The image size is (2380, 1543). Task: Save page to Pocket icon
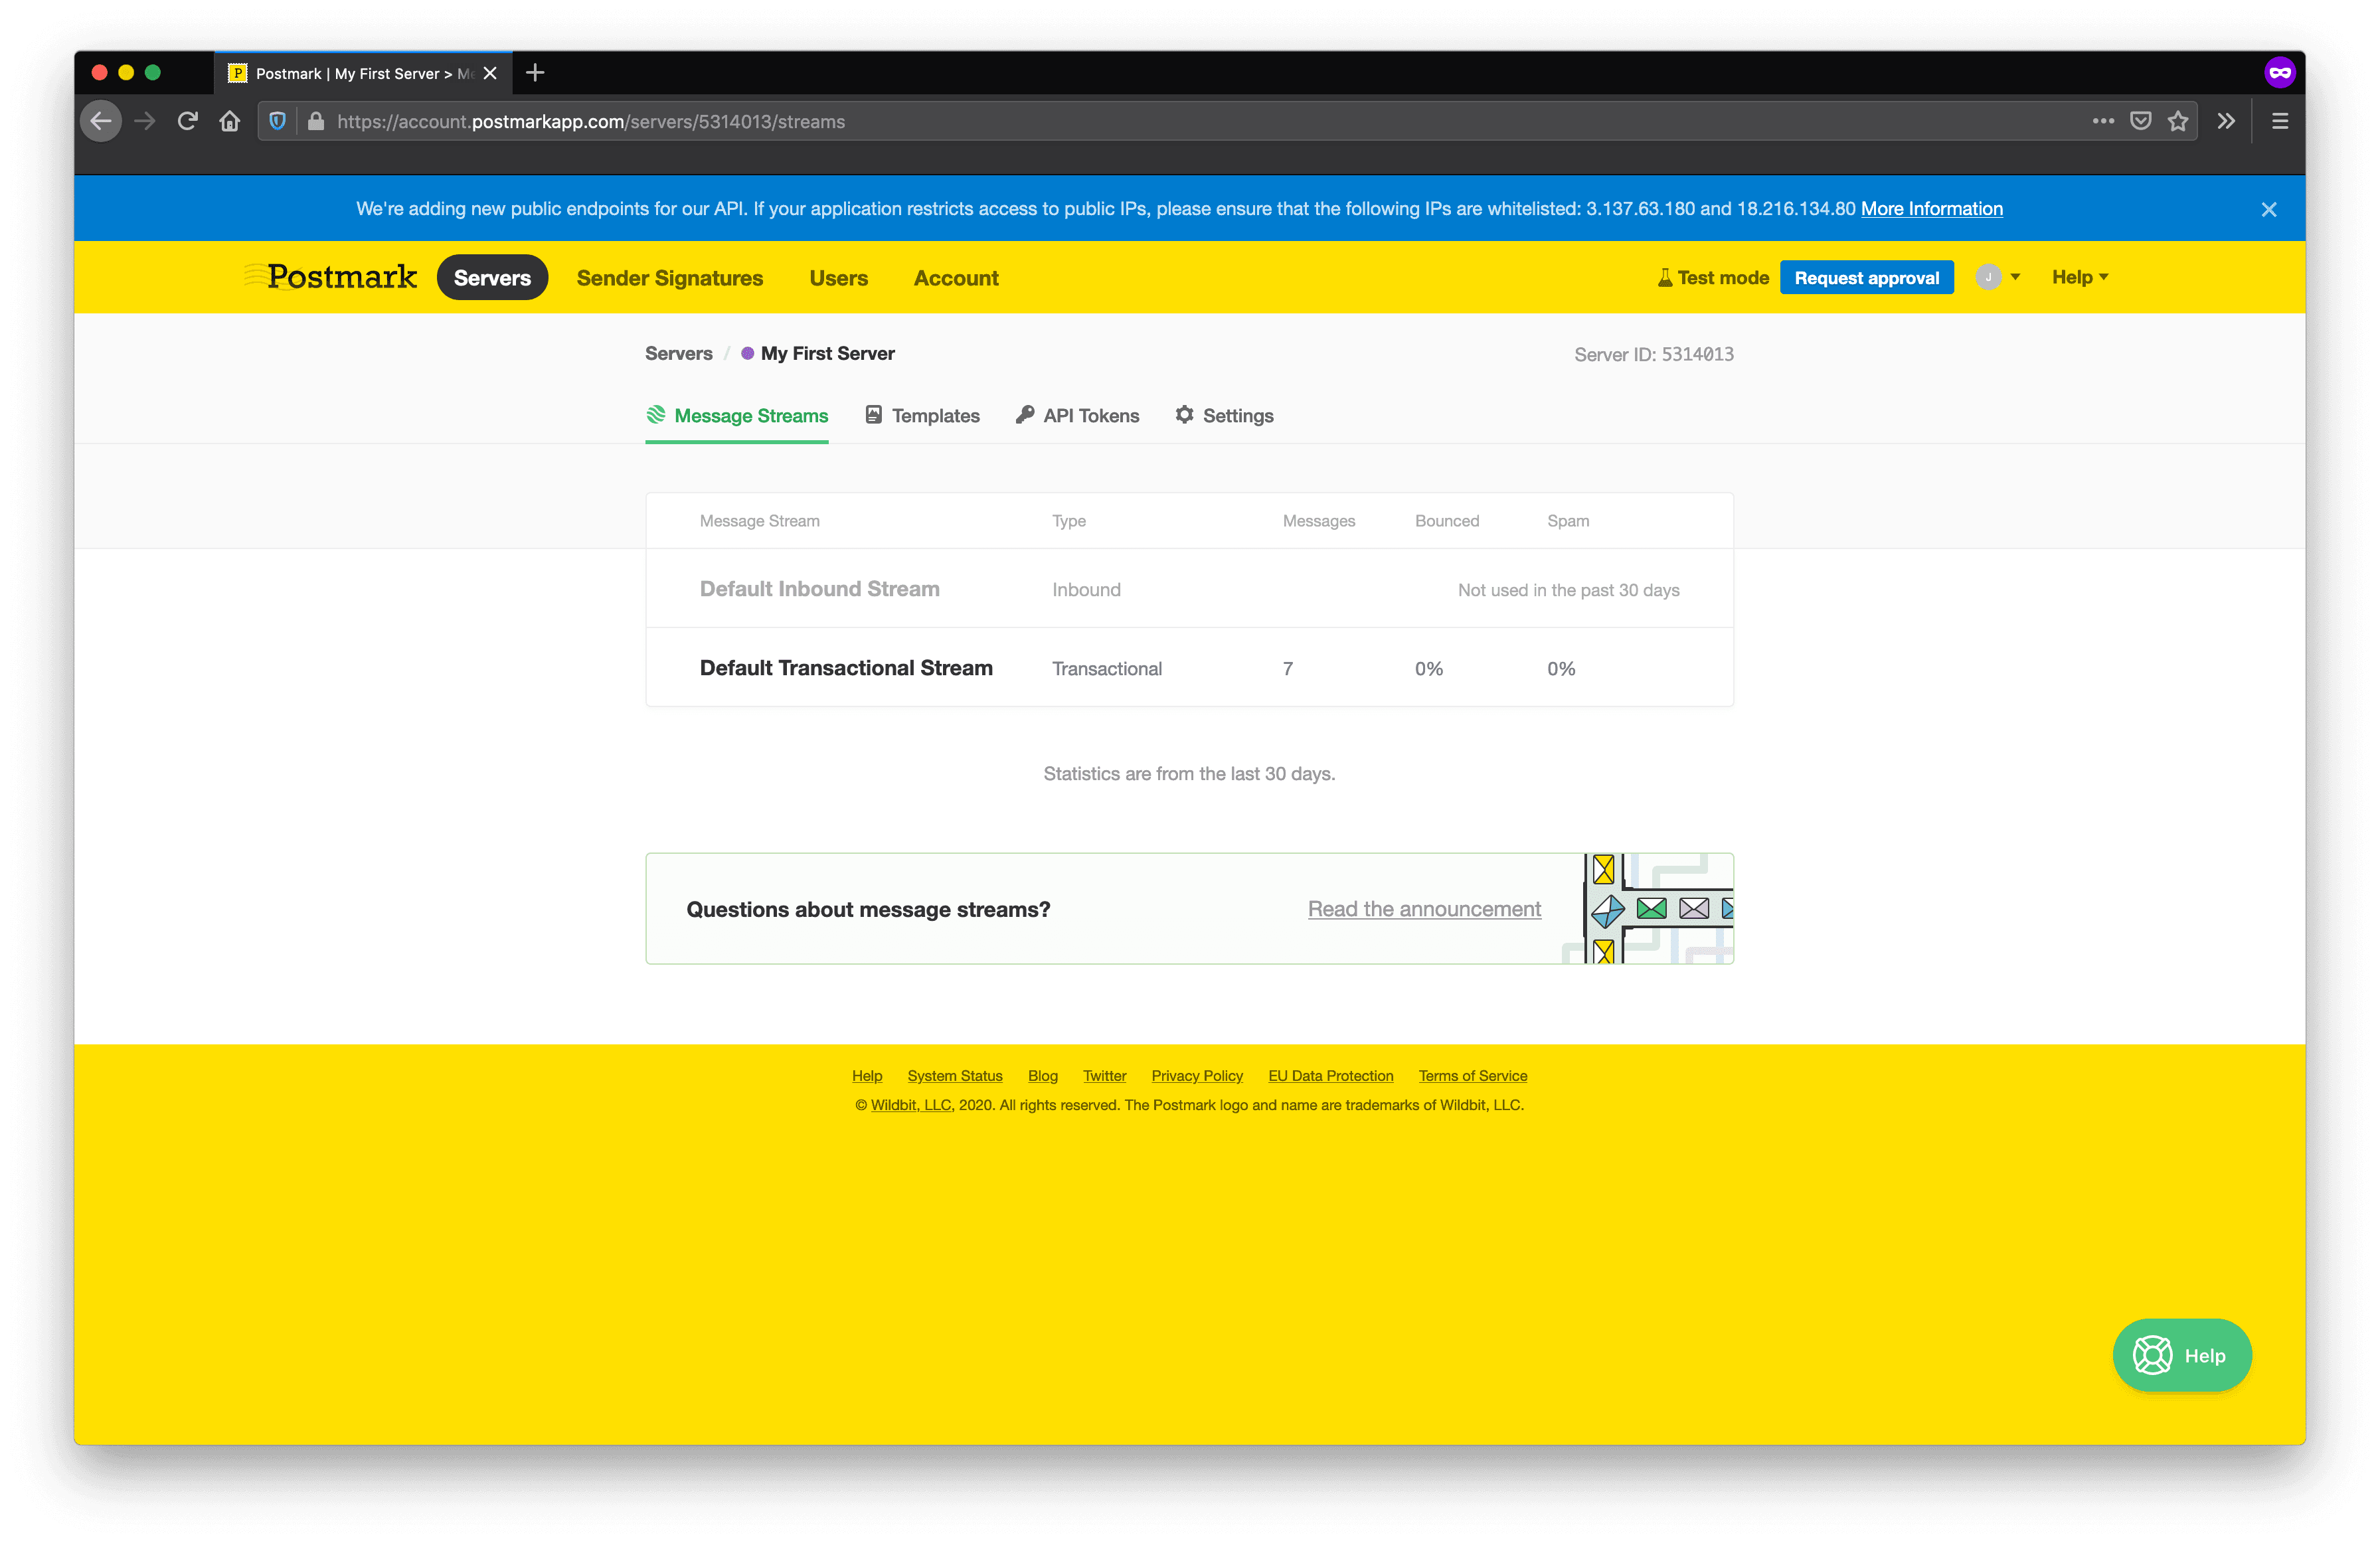click(2141, 121)
